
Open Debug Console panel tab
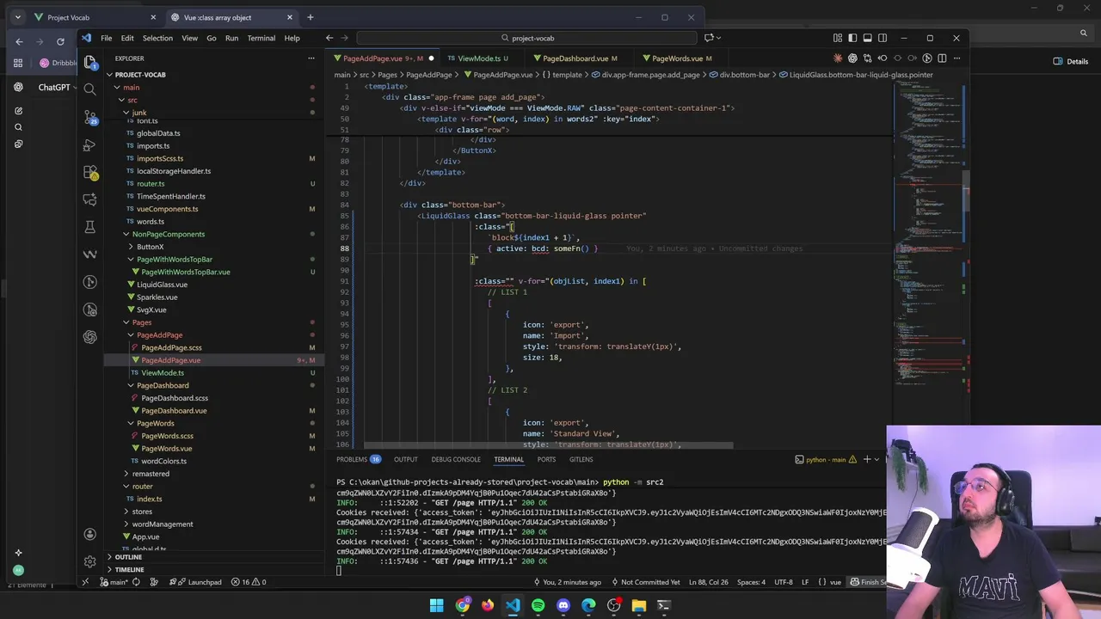[456, 459]
